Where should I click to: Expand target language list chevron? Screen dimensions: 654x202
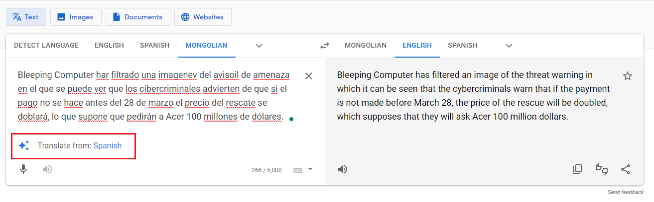(x=509, y=46)
